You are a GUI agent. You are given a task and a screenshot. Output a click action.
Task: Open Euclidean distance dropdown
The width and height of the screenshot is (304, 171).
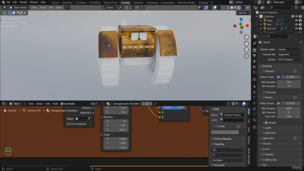(x=228, y=160)
